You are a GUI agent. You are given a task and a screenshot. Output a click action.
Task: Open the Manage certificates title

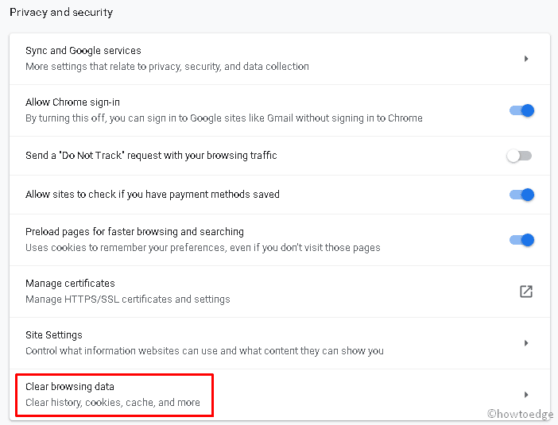(70, 284)
